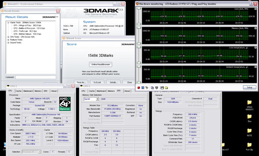The image size is (259, 156).
Task: Switch to CPU tab in the SPD CPU-Z window
Action: tap(83, 91)
